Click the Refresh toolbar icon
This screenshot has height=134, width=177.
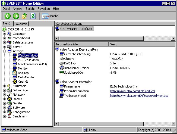33,16
